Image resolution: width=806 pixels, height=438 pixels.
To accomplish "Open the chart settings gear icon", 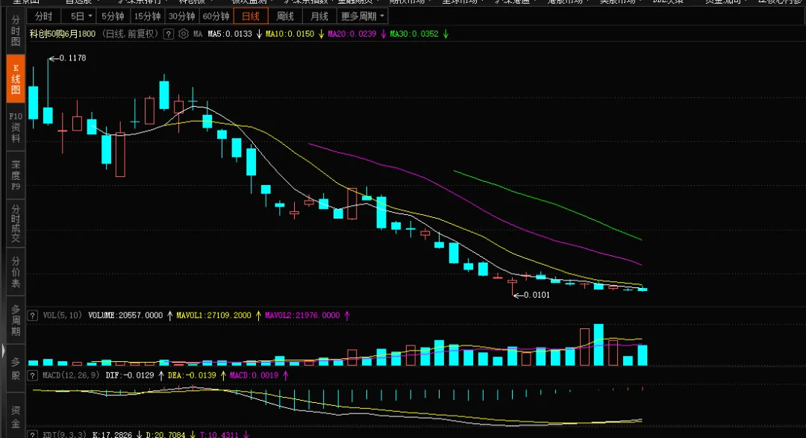I will coord(184,34).
